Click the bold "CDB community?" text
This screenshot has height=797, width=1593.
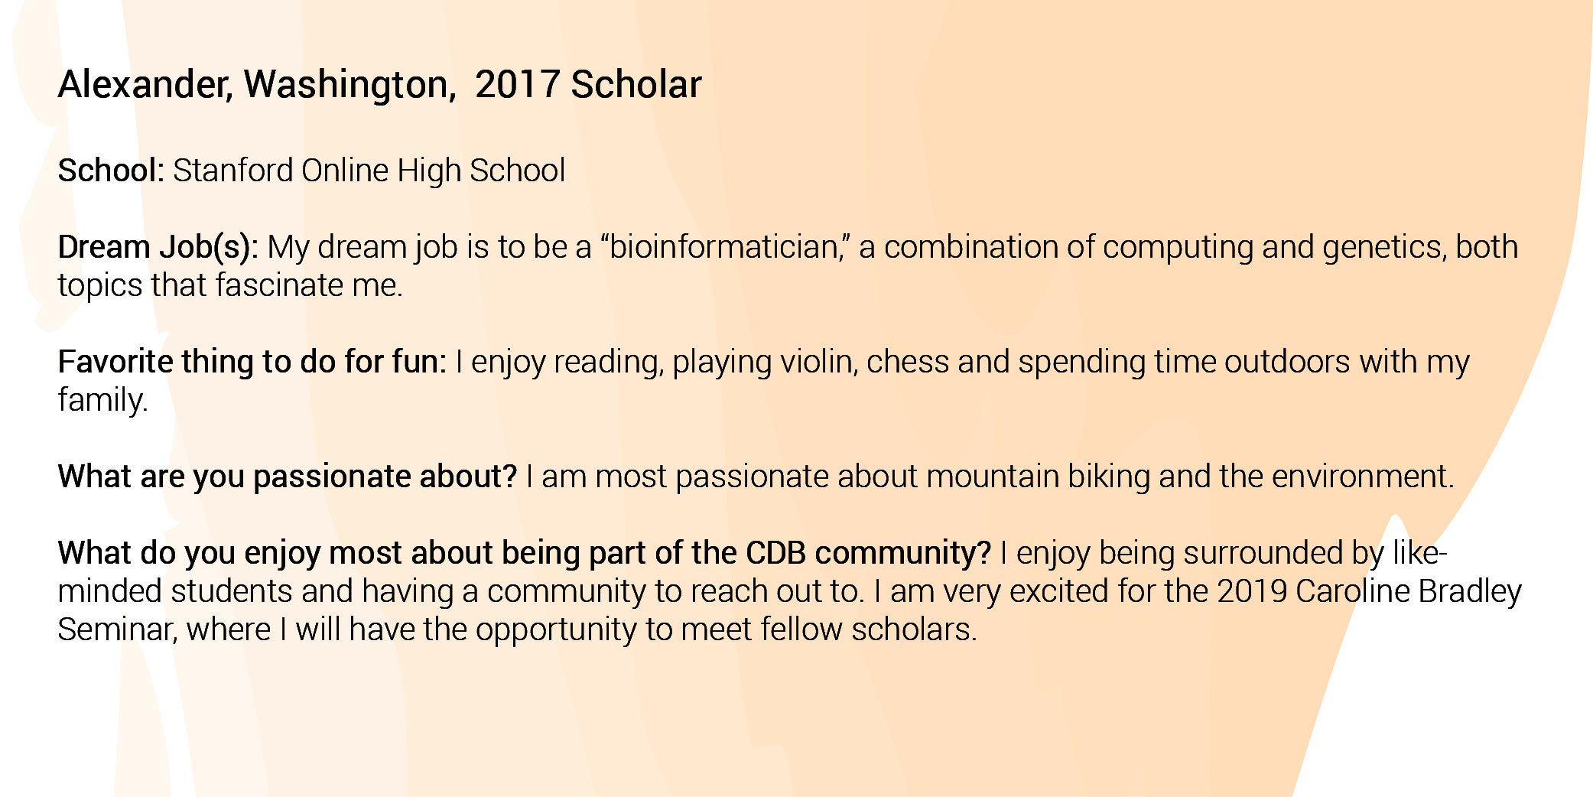[868, 553]
